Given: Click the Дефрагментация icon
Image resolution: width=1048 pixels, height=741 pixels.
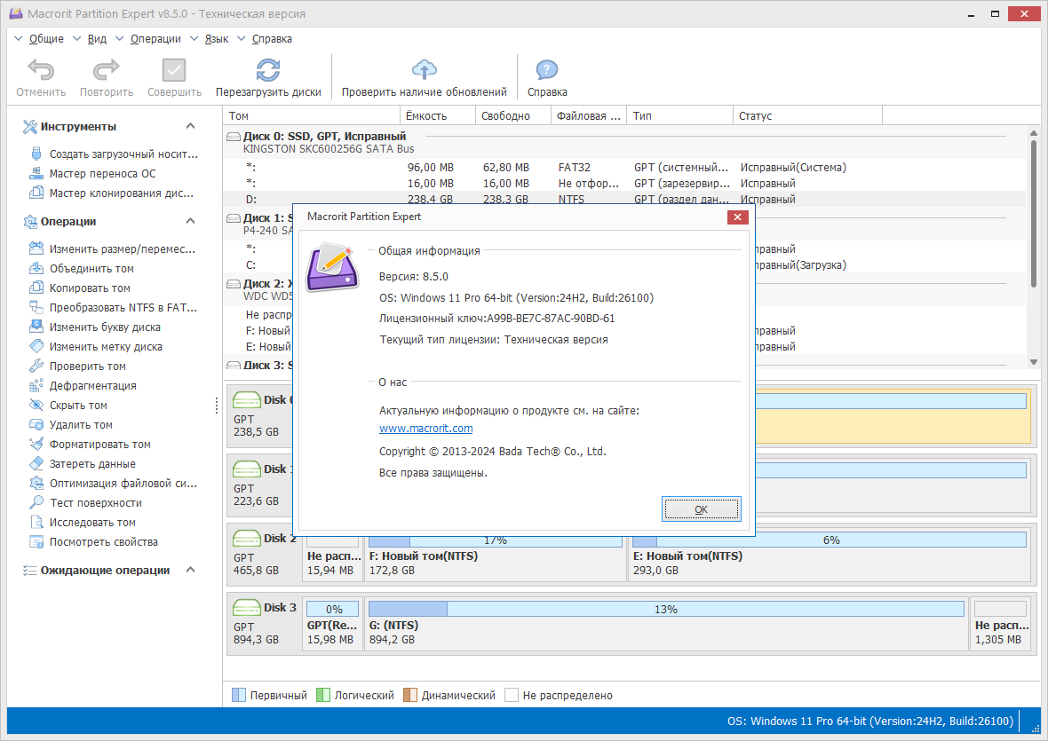Looking at the screenshot, I should (36, 385).
